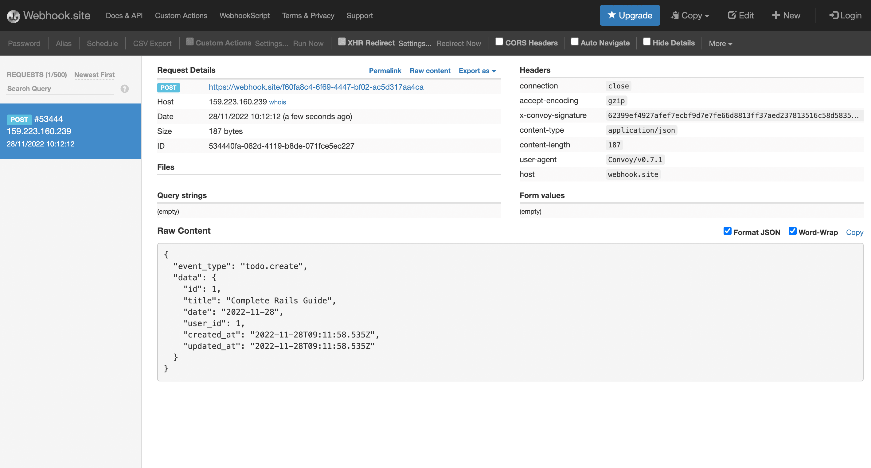Enable the CORS Headers checkbox
This screenshot has width=871, height=468.
pyautogui.click(x=499, y=42)
